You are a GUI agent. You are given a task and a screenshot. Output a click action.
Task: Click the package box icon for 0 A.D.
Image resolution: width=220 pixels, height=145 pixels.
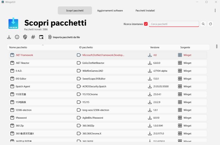coord(12,71)
